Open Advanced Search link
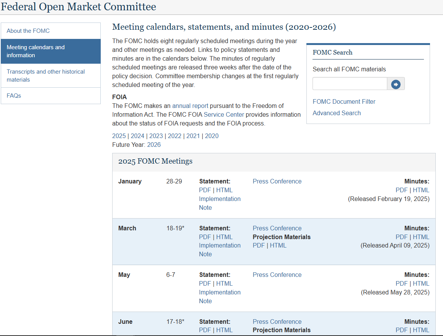 point(337,113)
